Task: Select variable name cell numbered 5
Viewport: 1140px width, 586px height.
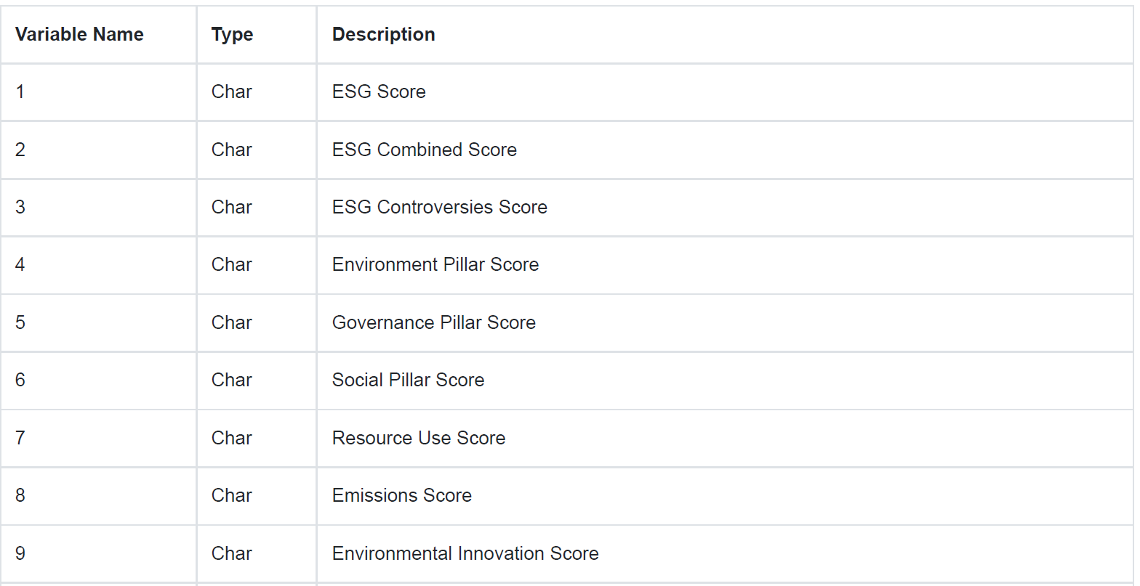Action: [20, 322]
